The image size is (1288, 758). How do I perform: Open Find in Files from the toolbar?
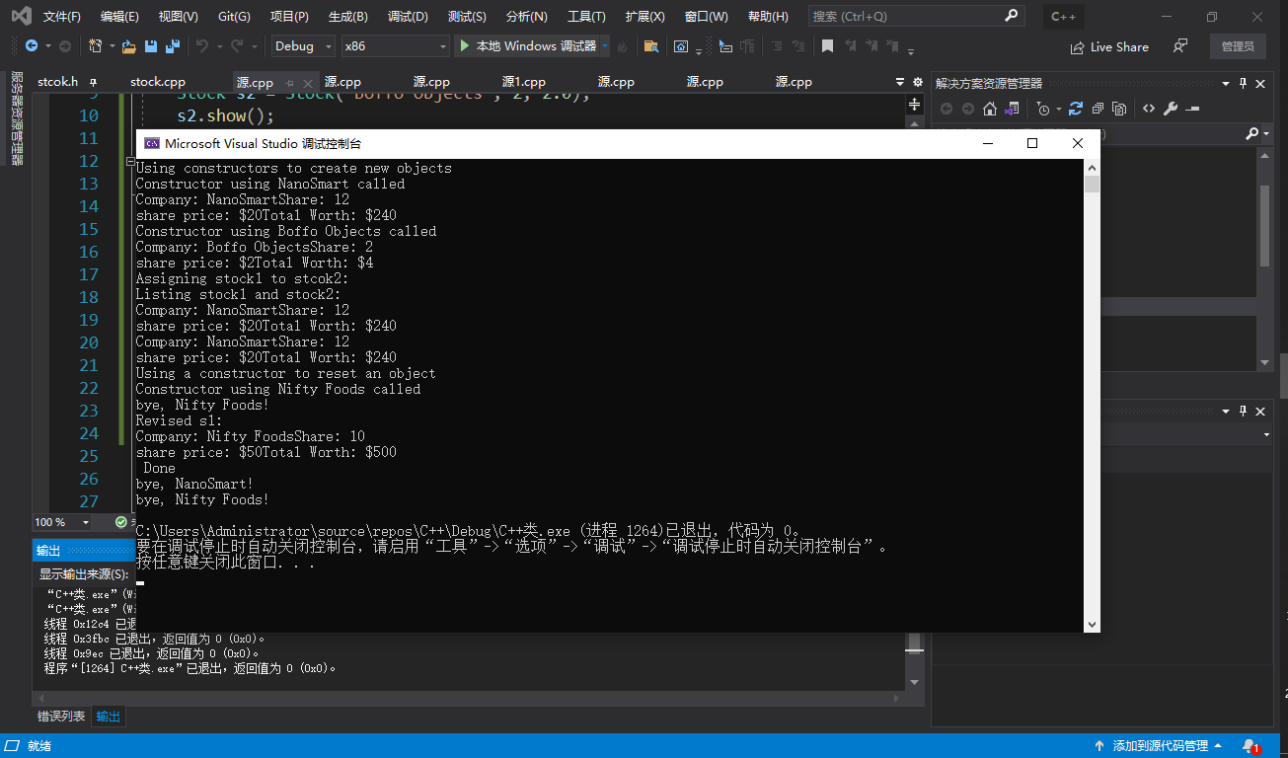click(650, 46)
